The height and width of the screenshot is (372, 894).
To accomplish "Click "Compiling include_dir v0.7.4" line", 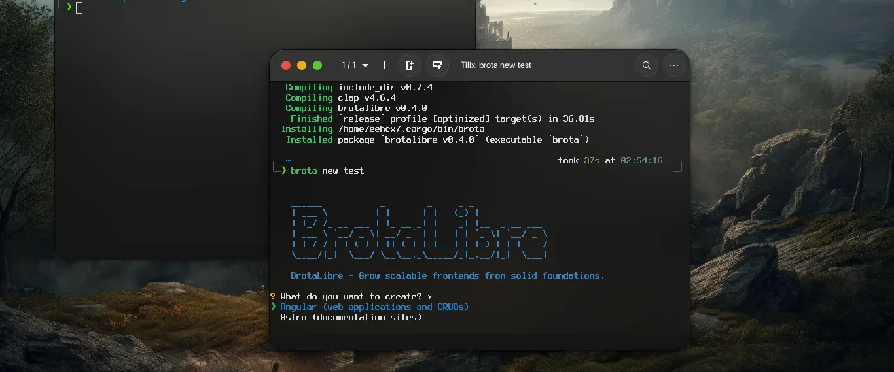I will click(x=359, y=87).
